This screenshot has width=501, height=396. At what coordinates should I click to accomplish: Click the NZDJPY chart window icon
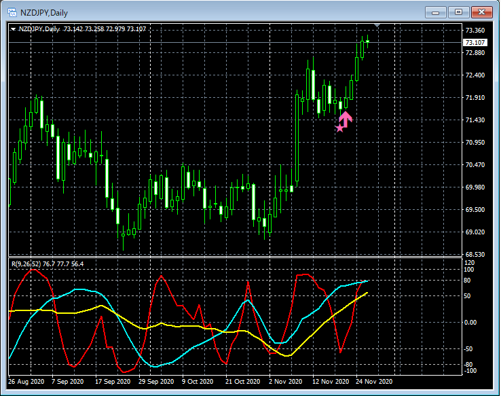[x=12, y=13]
